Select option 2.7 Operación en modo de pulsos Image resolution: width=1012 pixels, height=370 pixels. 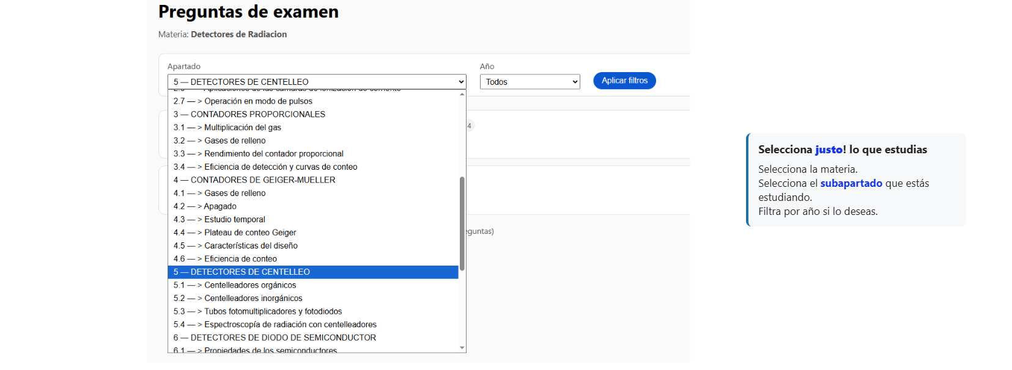257,101
